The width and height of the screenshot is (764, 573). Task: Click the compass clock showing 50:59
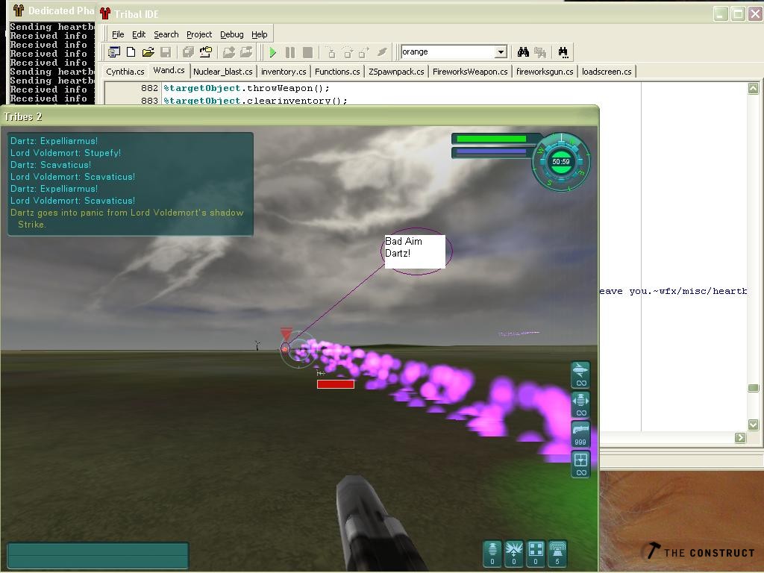click(x=561, y=162)
